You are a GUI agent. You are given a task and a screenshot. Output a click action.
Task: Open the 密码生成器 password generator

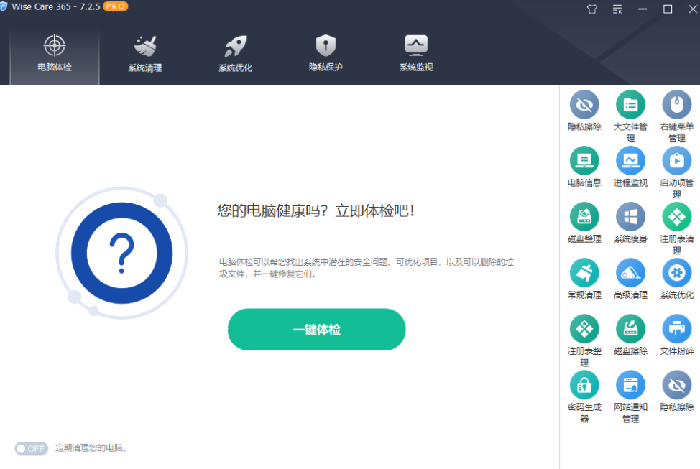point(584,384)
